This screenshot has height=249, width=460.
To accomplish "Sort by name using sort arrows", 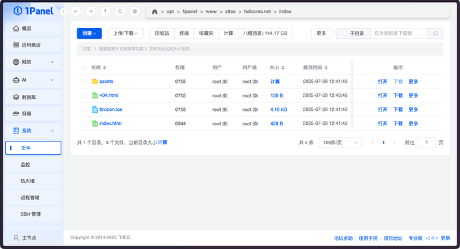I will (105, 67).
